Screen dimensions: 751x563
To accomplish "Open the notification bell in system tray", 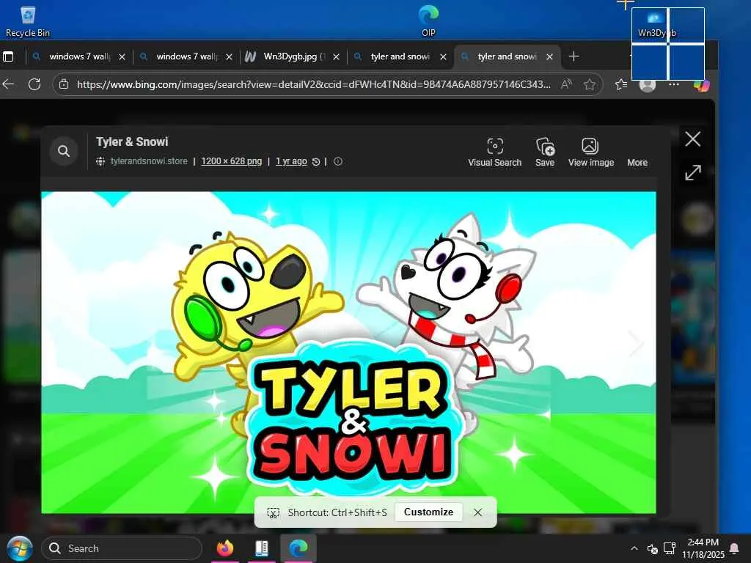I will pos(733,548).
